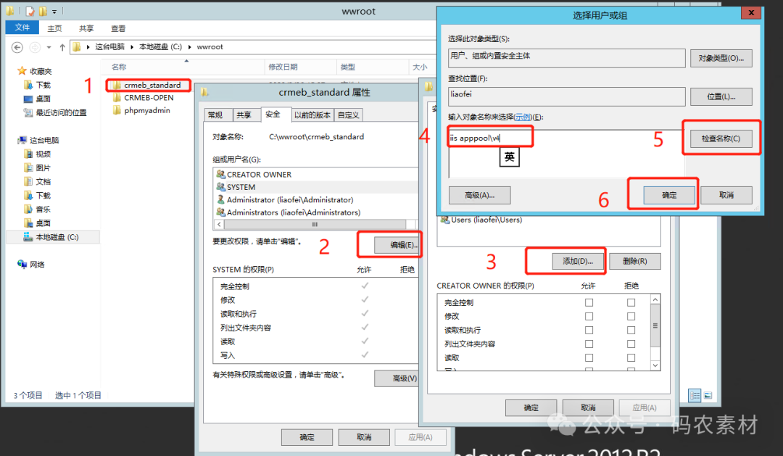This screenshot has width=783, height=456.
Task: Switch to 共享 ribbon tab in Explorer
Action: click(x=86, y=28)
